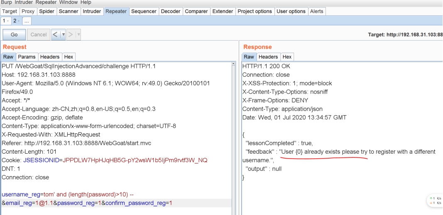Open the forward history dropdown arrow
Viewport: 443px width, 215px height.
[x=78, y=35]
